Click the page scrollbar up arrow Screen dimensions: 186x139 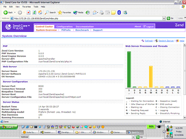pyautogui.click(x=185, y=45)
